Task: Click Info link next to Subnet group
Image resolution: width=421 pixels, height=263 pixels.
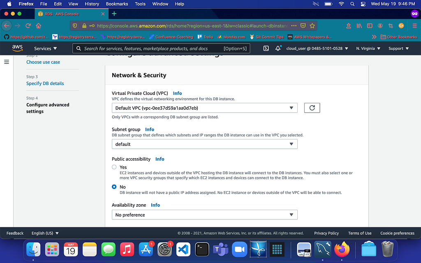Action: click(x=150, y=129)
